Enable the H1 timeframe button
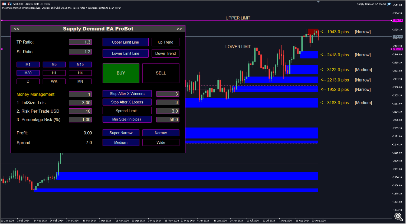This screenshot has height=224, width=406. (x=54, y=73)
